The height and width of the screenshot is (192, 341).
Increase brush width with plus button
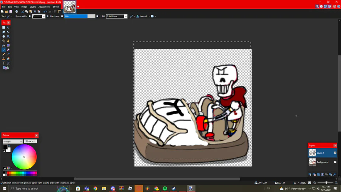point(47,16)
